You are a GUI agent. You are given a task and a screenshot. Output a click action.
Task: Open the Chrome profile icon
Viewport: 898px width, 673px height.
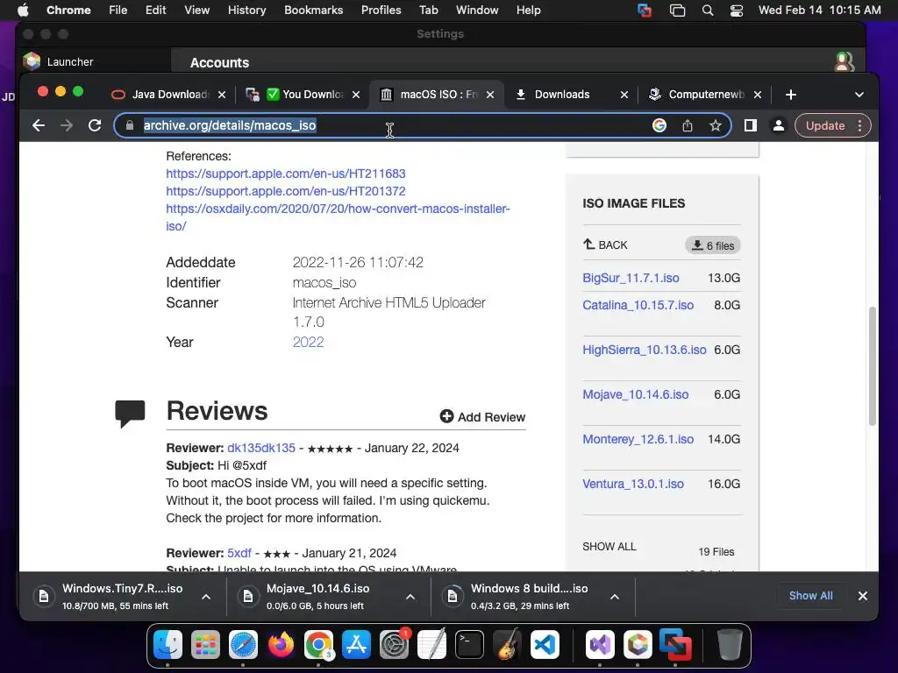point(779,125)
